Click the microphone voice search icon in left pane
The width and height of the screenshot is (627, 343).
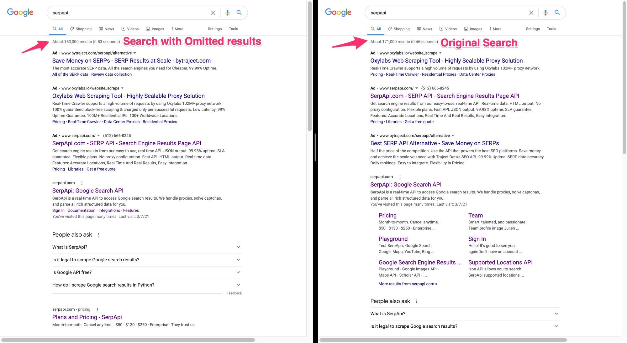pyautogui.click(x=227, y=13)
